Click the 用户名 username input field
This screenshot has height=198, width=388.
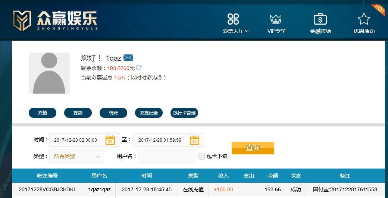pos(166,156)
